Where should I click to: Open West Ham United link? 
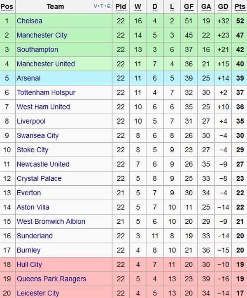click(x=43, y=107)
